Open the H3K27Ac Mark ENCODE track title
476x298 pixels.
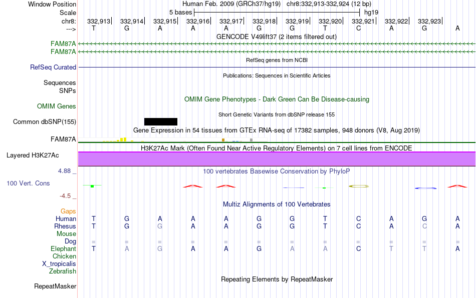click(277, 148)
